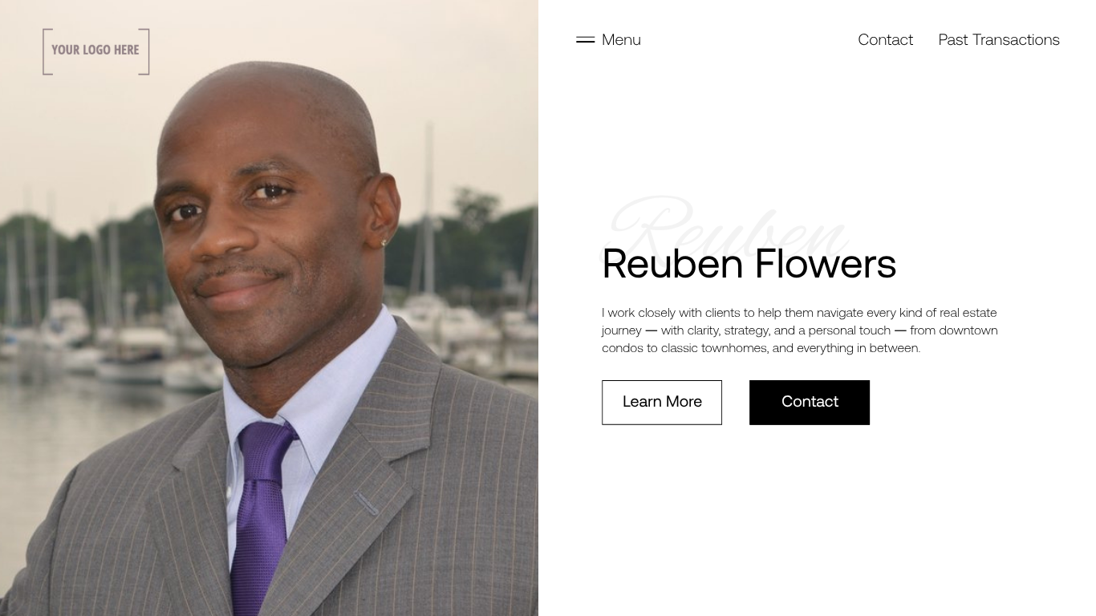This screenshot has width=1096, height=616.
Task: Click the outlined Learn More button
Action: tap(662, 402)
